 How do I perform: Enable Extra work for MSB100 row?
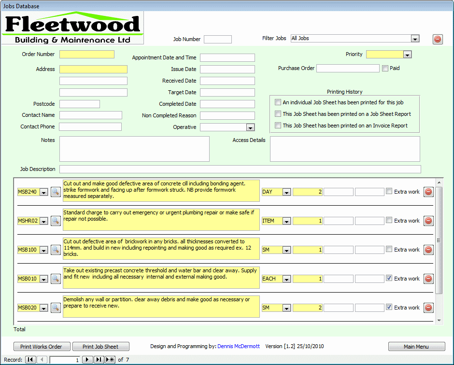tap(389, 249)
